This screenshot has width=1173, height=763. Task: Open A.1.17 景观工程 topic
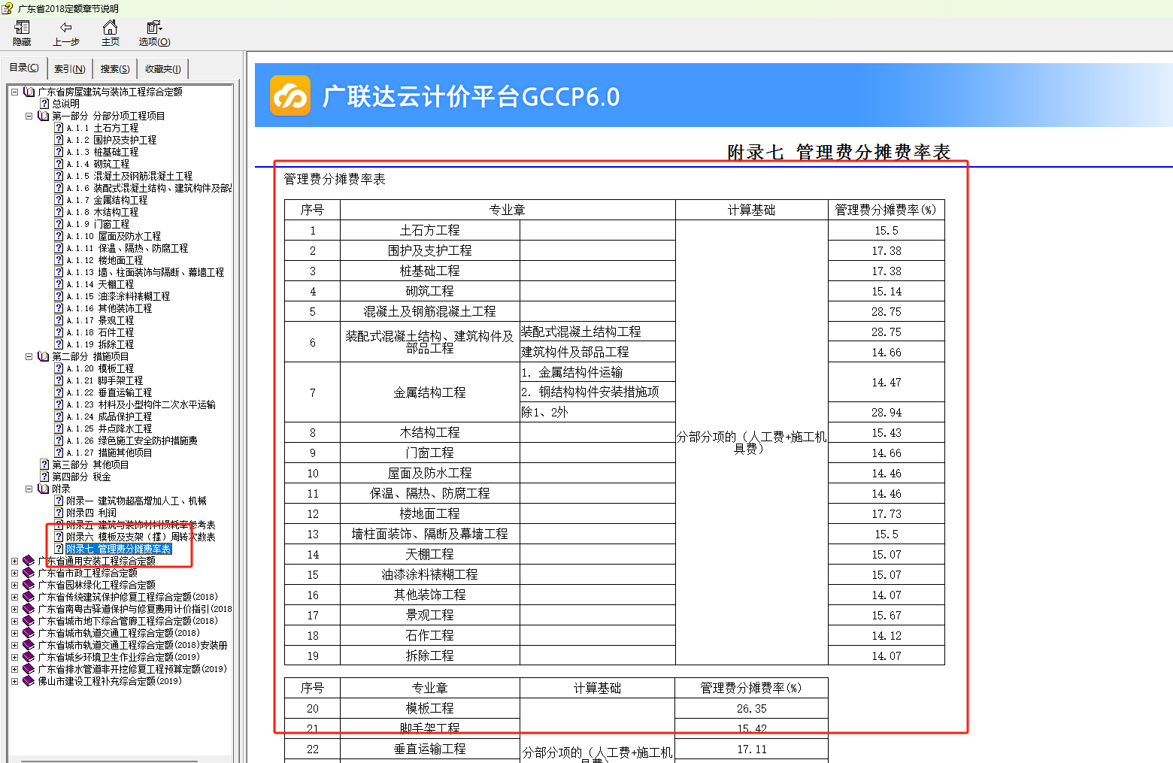point(100,320)
